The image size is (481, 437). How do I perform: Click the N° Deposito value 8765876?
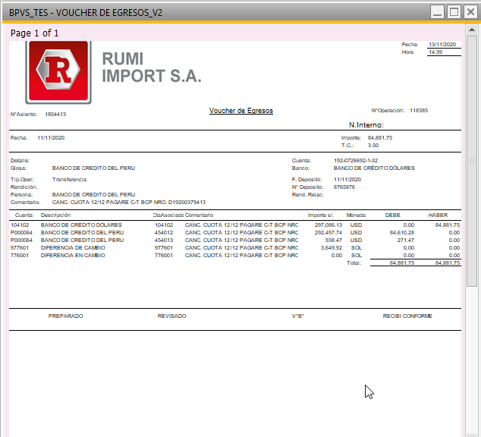344,187
